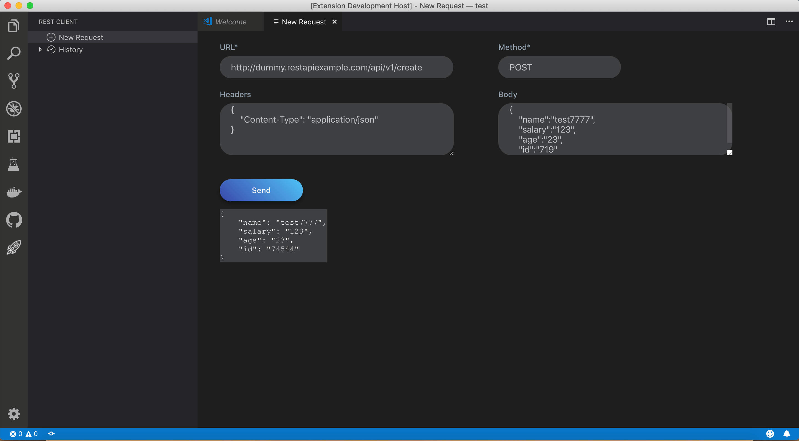
Task: Open the Extensions panel icon
Action: point(14,136)
